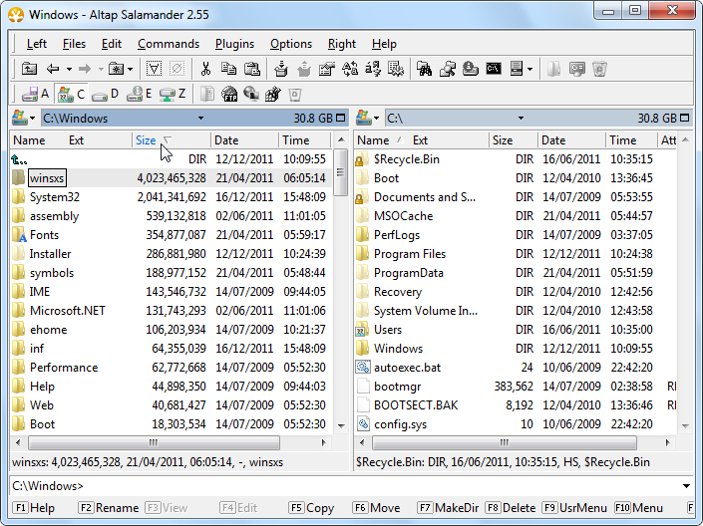Open the Network neighborhood icon
Screen dimensions: 703x526
pos(251,94)
